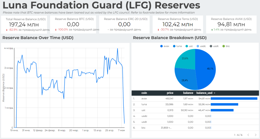Sort the table by the coin column header
The height and width of the screenshot is (139, 260).
pyautogui.click(x=144, y=93)
